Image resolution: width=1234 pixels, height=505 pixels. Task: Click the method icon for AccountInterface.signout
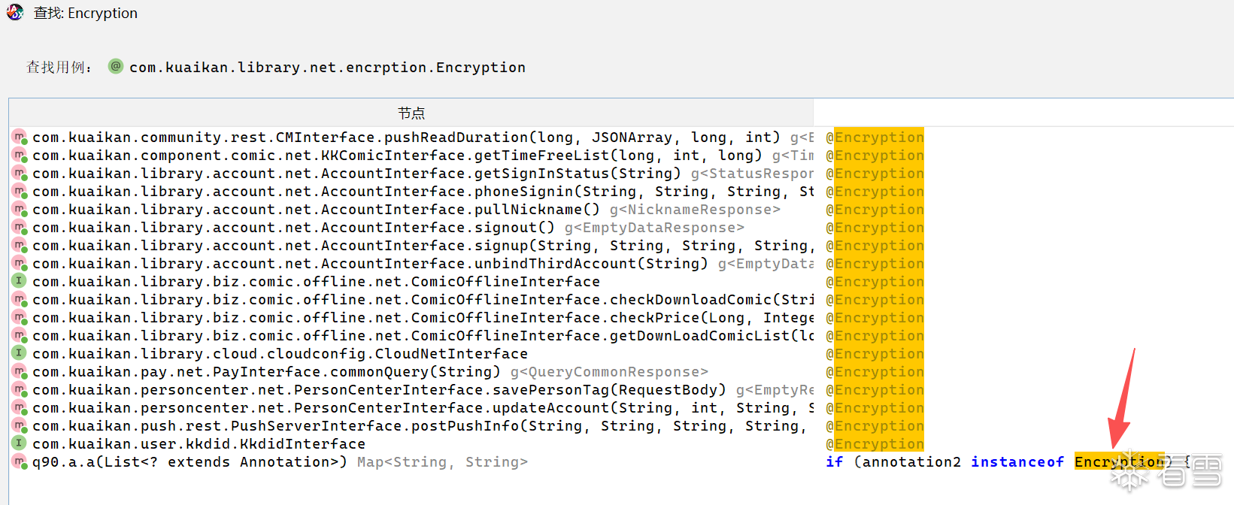click(x=20, y=227)
